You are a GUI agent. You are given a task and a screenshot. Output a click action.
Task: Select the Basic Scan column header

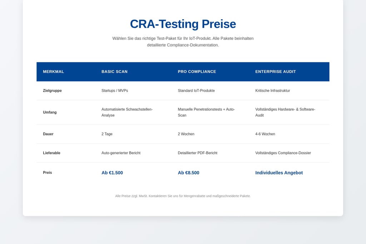(114, 72)
